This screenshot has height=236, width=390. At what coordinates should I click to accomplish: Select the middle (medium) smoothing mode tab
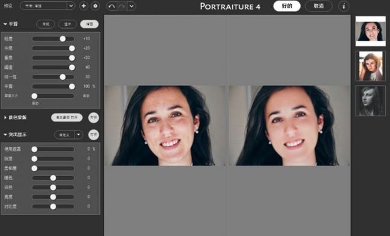(67, 24)
